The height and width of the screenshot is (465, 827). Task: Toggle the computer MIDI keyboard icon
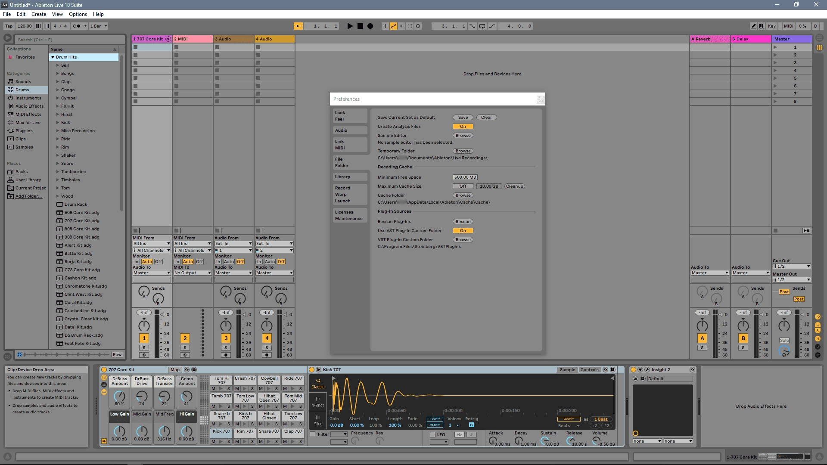762,26
